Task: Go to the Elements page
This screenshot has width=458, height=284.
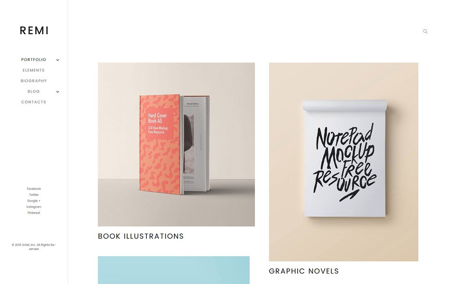Action: (34, 70)
